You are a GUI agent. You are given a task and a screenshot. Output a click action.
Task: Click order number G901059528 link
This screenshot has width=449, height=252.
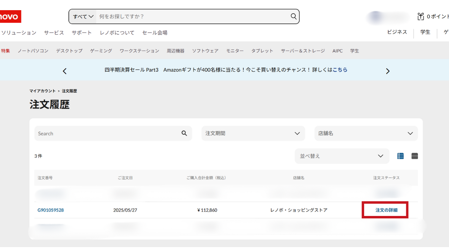coord(51,210)
